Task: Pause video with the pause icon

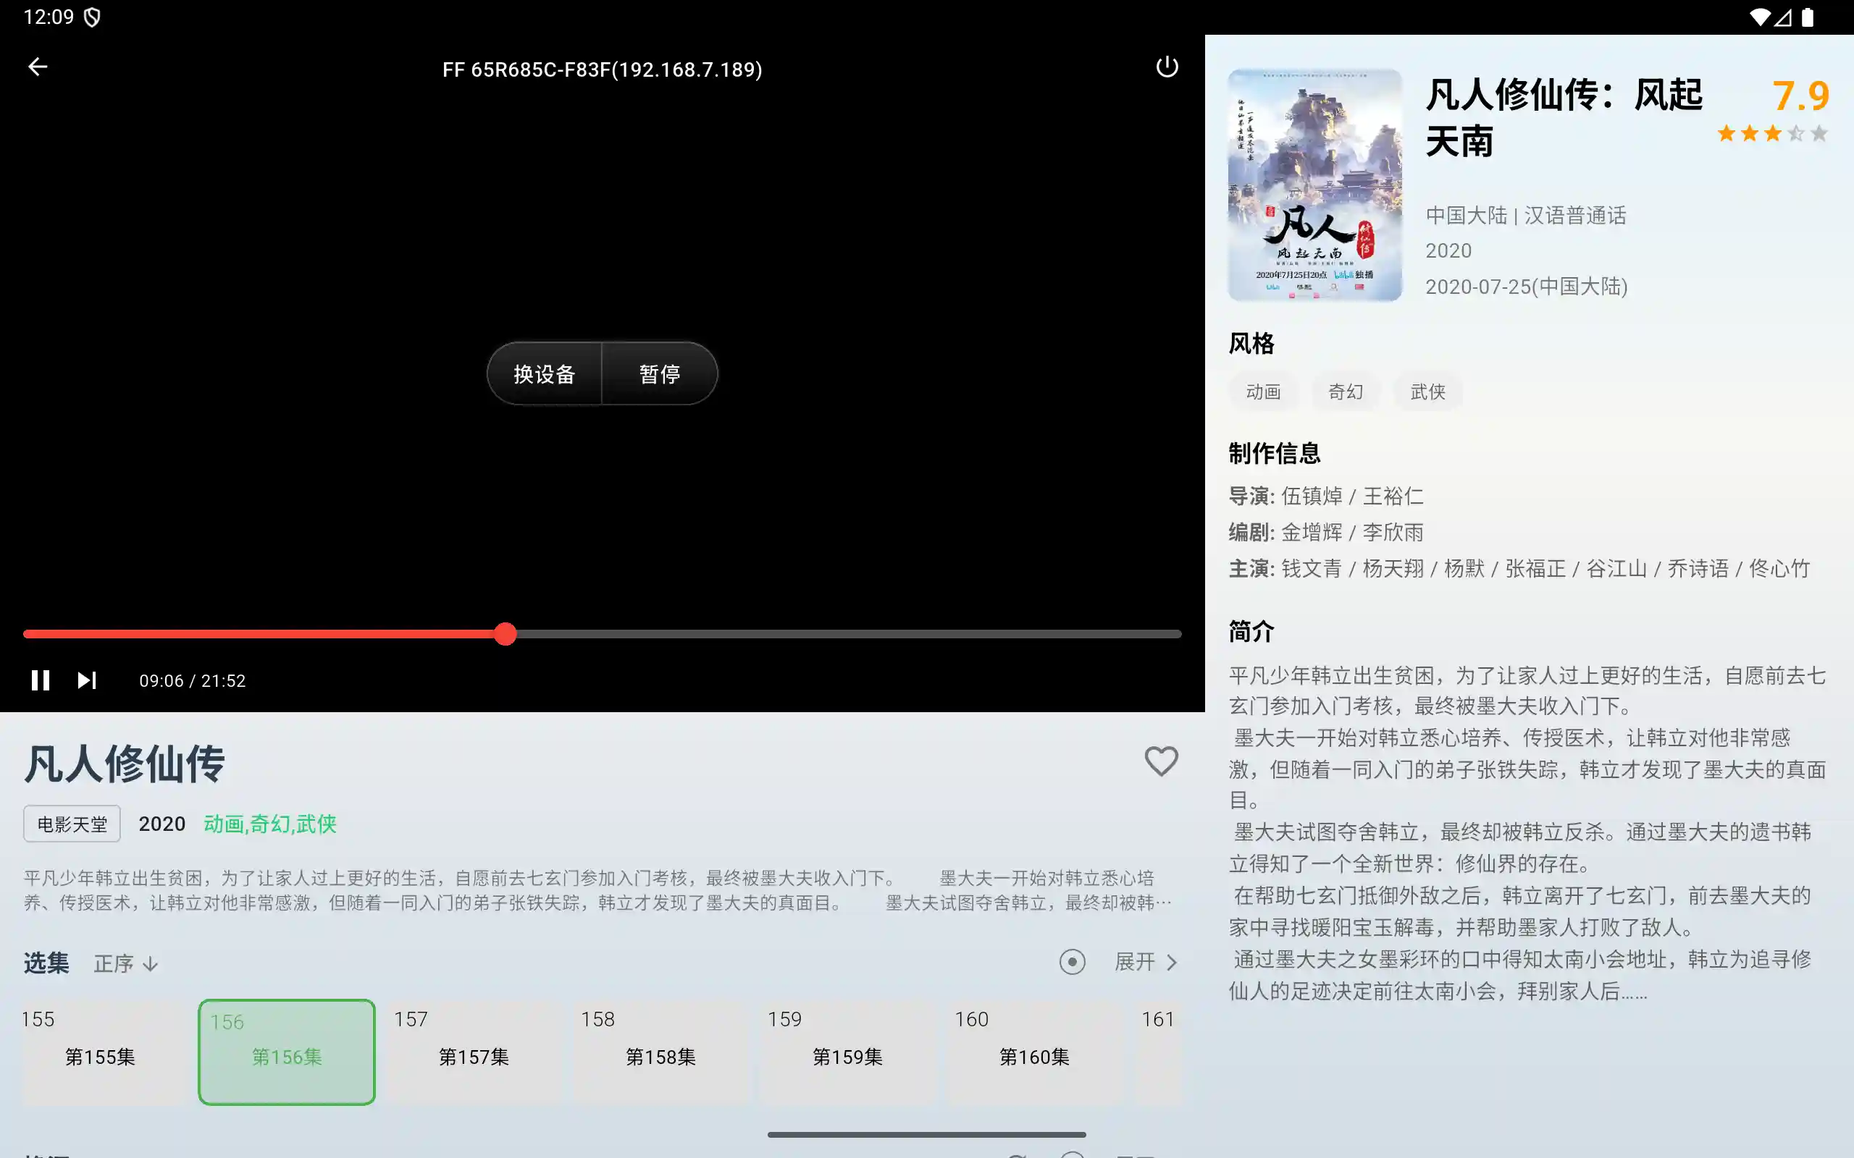Action: coord(41,680)
